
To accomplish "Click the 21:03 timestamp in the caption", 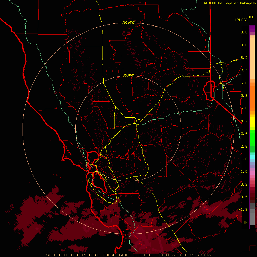I will pyautogui.click(x=204, y=255).
